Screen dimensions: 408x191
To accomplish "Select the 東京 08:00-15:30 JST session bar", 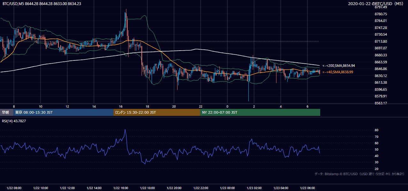I will (x=63, y=112).
